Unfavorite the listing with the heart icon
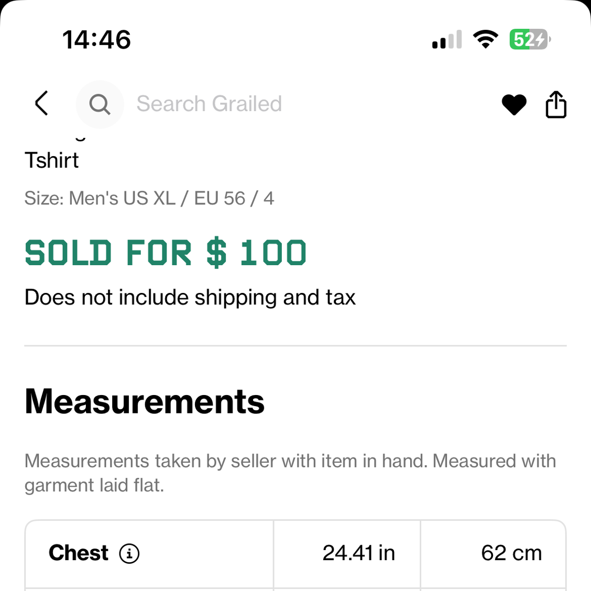This screenshot has height=591, width=591. [514, 104]
